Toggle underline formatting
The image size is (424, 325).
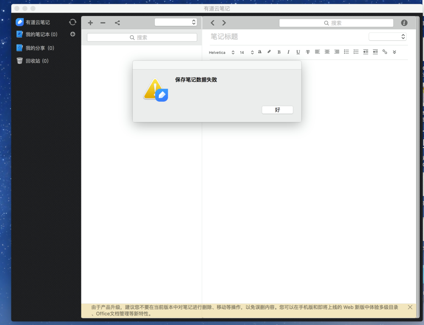pos(298,52)
